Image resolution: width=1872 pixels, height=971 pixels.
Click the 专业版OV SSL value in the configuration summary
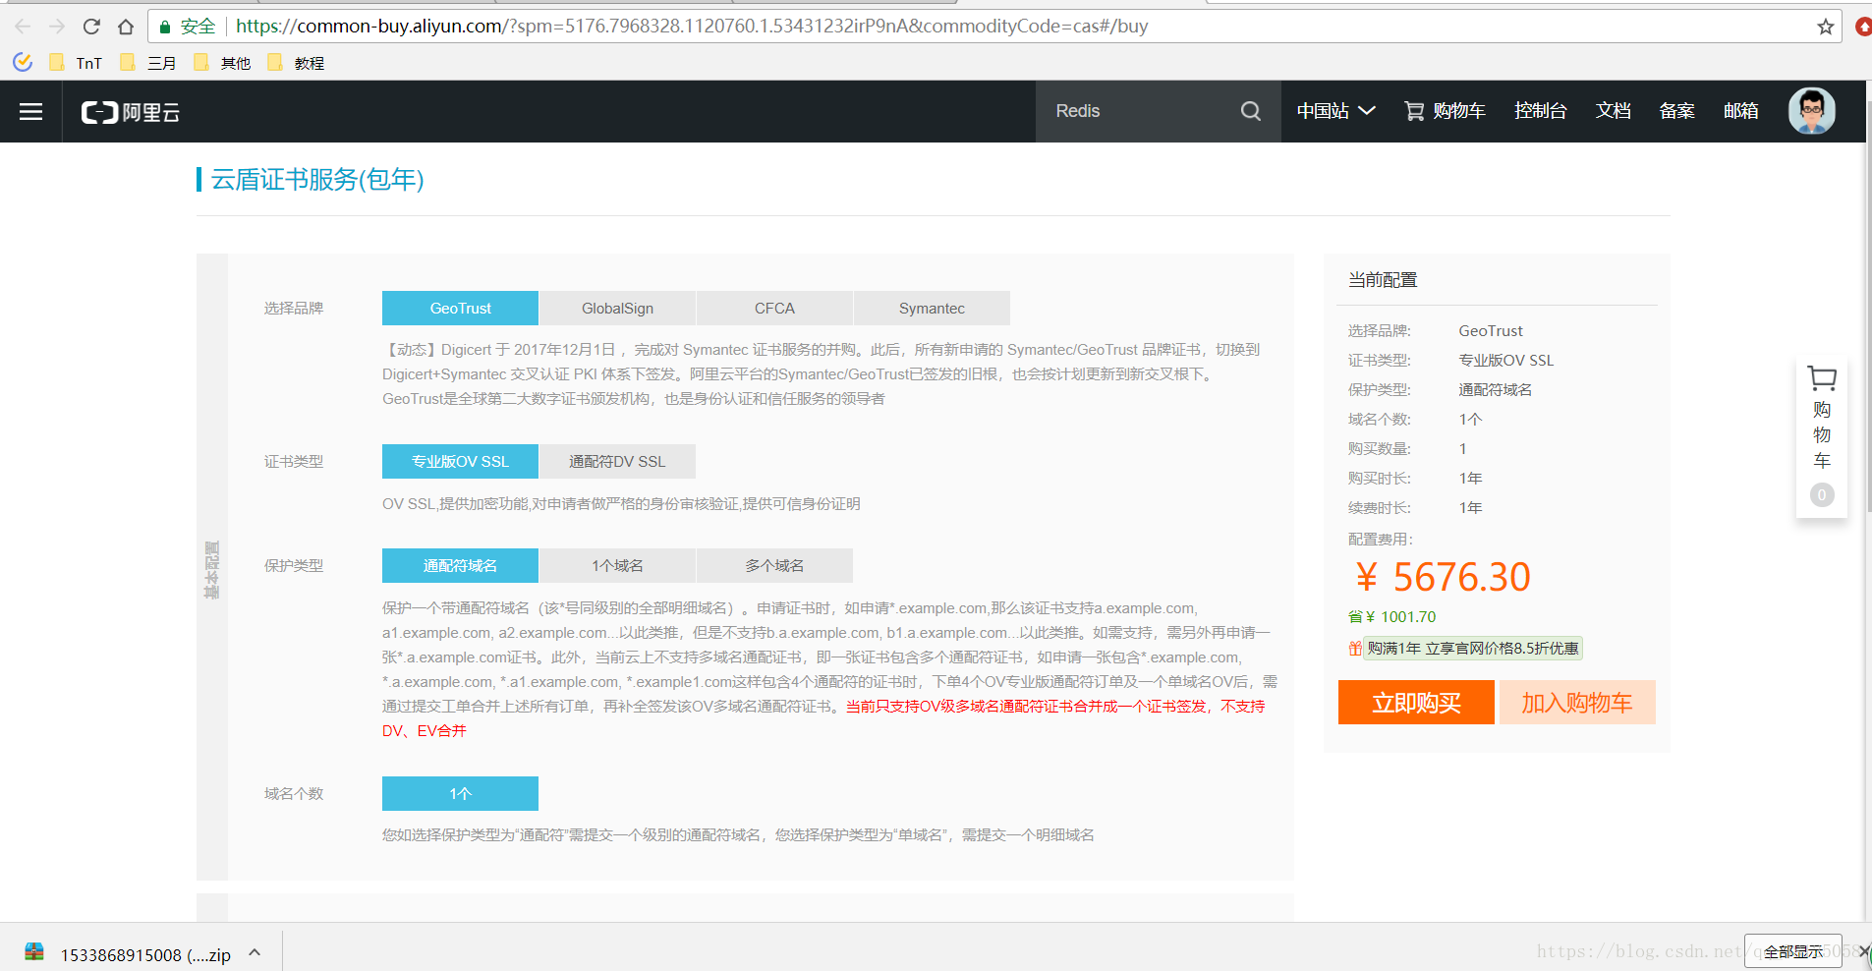tap(1506, 361)
